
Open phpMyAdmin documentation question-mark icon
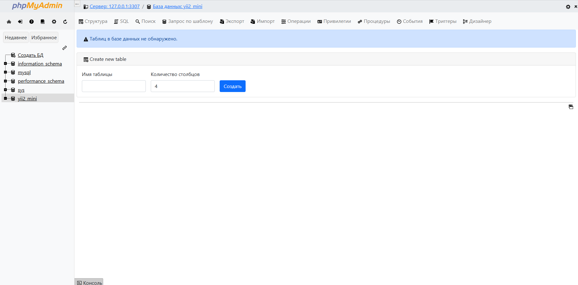[x=32, y=22]
